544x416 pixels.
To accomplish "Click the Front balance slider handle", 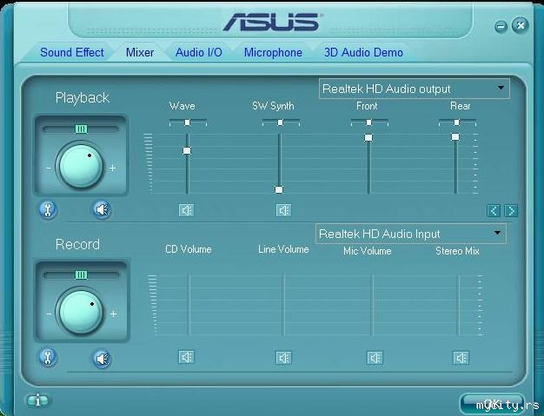I will [369, 122].
